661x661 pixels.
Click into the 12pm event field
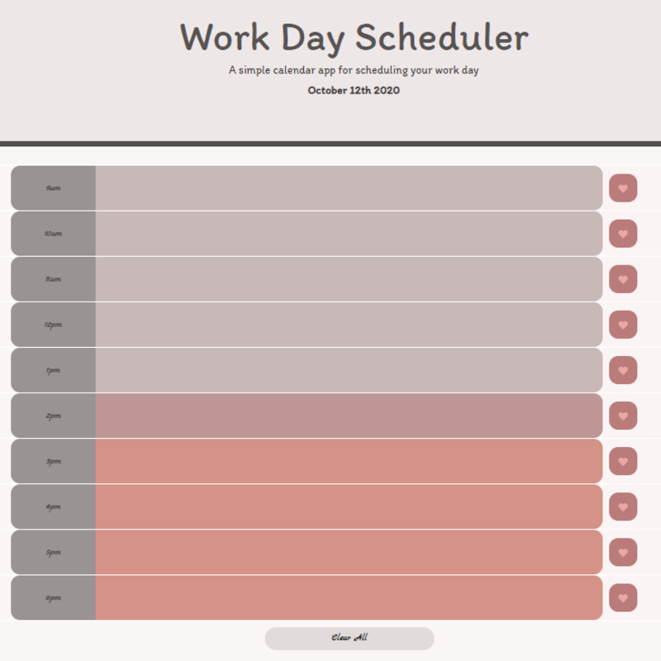347,324
